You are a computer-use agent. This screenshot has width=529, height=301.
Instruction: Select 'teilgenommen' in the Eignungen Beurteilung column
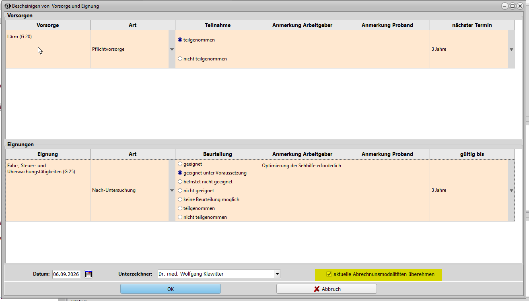pos(180,208)
